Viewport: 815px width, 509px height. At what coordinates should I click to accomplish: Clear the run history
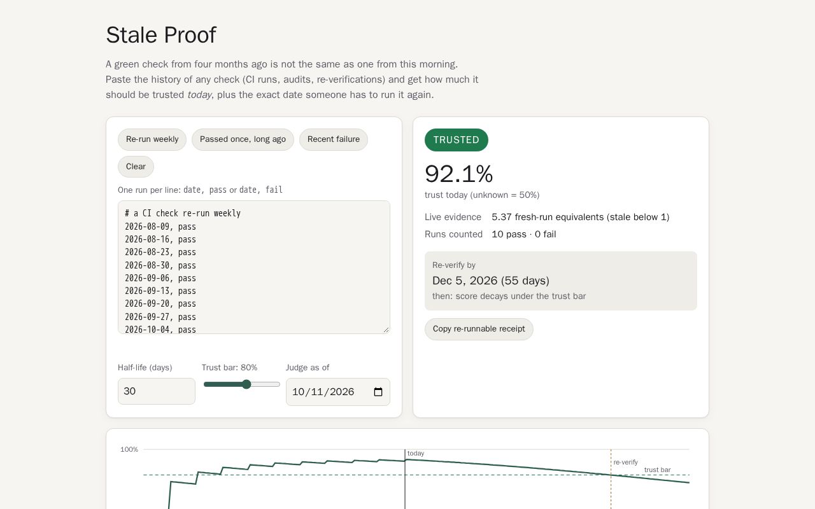pyautogui.click(x=136, y=167)
